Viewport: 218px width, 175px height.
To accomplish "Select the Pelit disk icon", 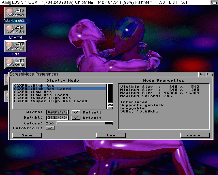I will pos(15,46).
